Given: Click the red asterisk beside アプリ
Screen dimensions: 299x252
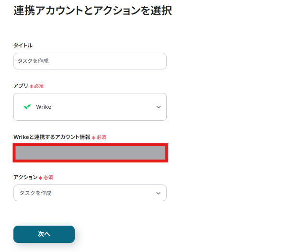Looking at the screenshot, I should [32, 86].
